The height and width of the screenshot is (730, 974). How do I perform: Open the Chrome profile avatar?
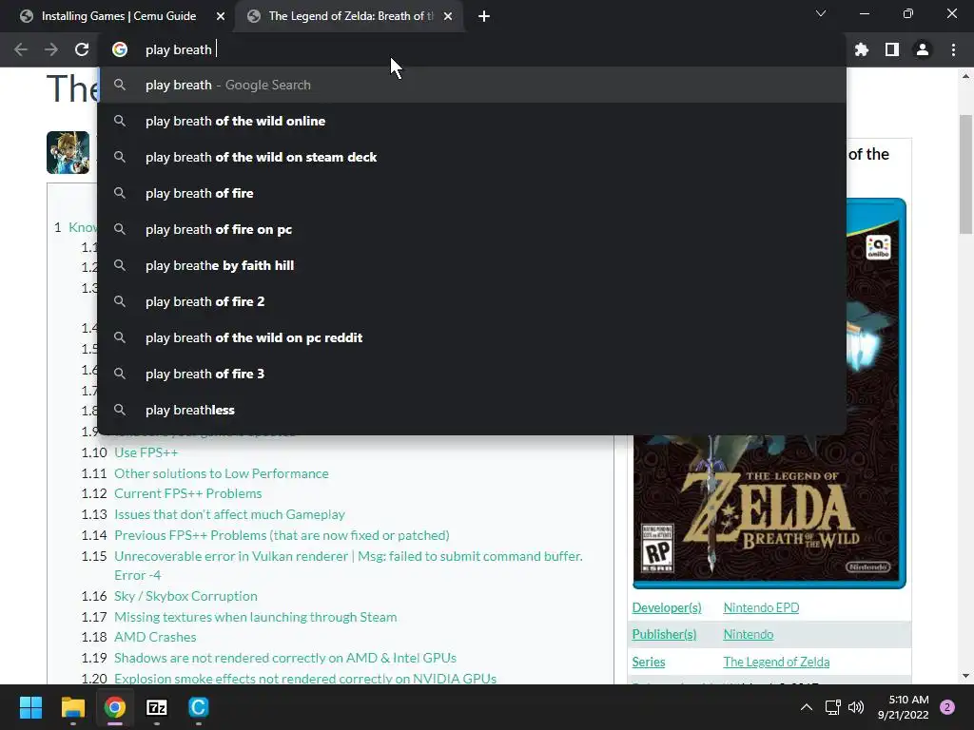(x=923, y=49)
